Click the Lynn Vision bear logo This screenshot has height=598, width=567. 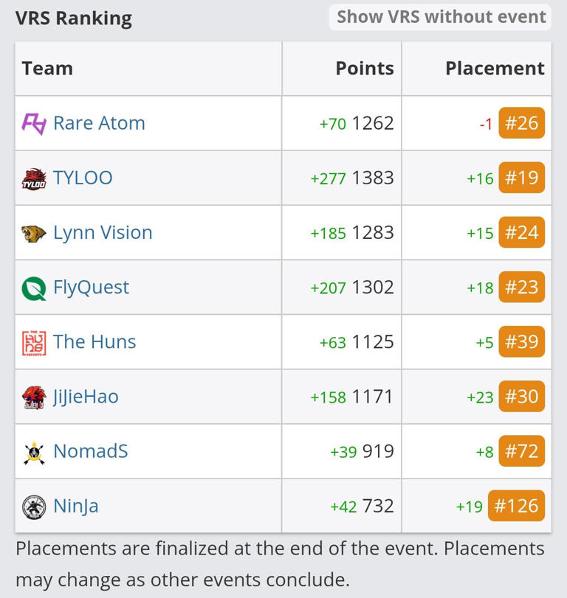(x=32, y=232)
